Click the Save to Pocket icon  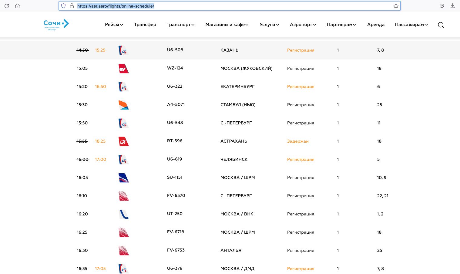(442, 6)
